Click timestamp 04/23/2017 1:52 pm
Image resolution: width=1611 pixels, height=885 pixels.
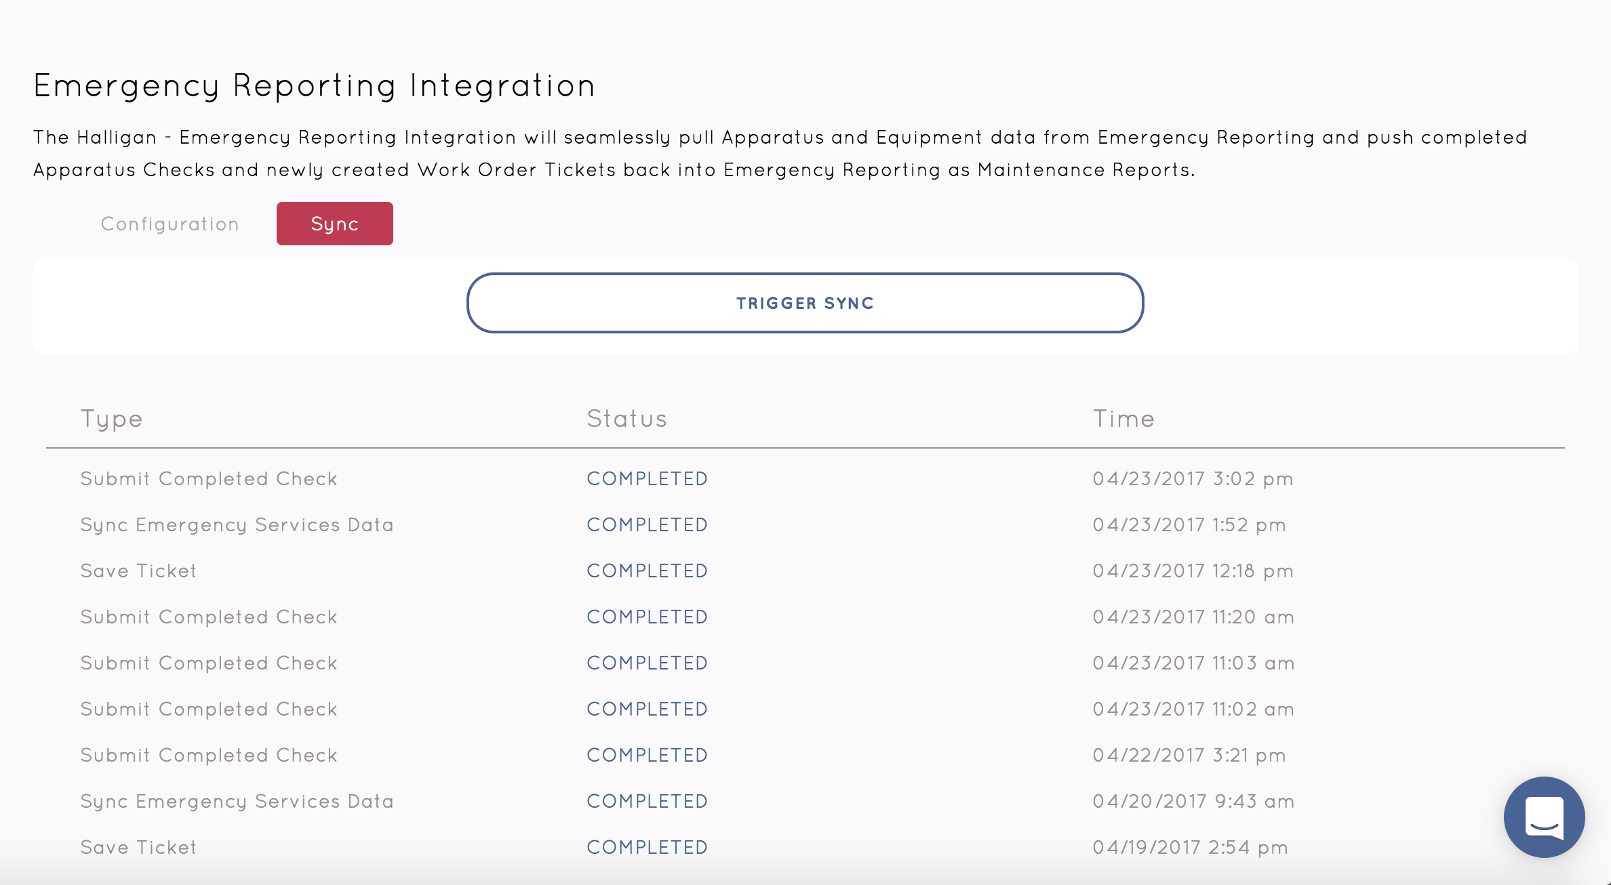click(x=1191, y=524)
